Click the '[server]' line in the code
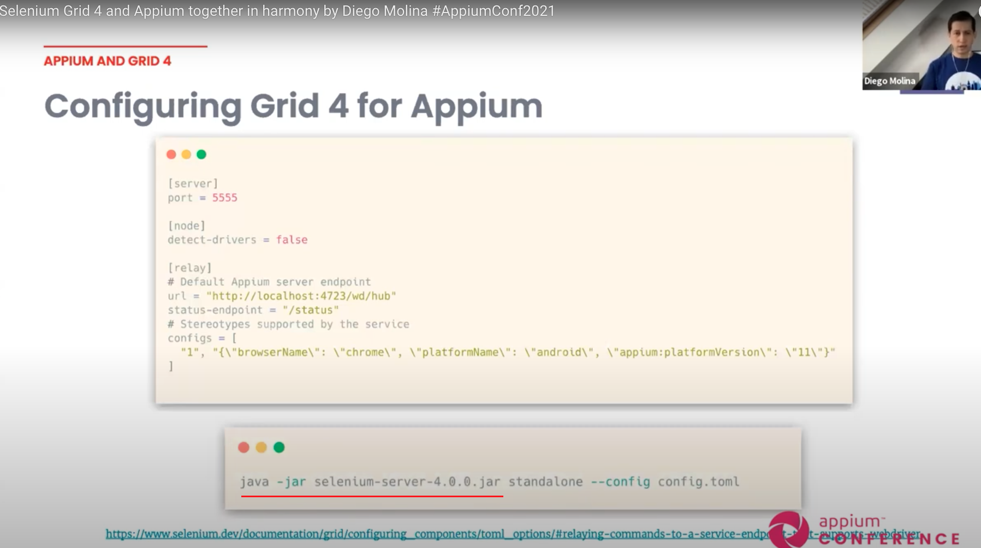 pyautogui.click(x=193, y=183)
